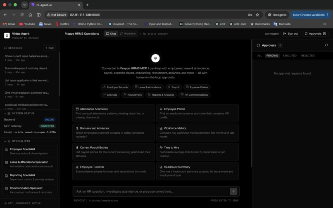Open the edX bookmark

pyautogui.click(x=221, y=24)
